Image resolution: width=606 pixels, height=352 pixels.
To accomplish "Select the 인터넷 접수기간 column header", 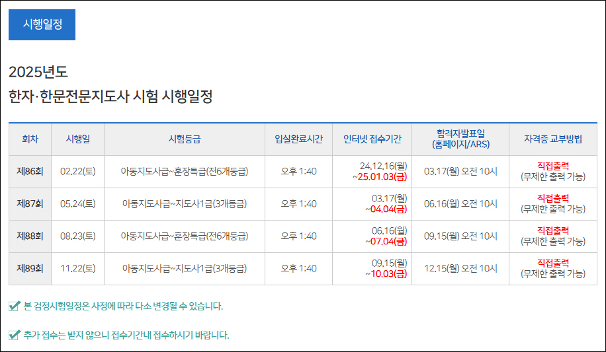I will click(372, 139).
